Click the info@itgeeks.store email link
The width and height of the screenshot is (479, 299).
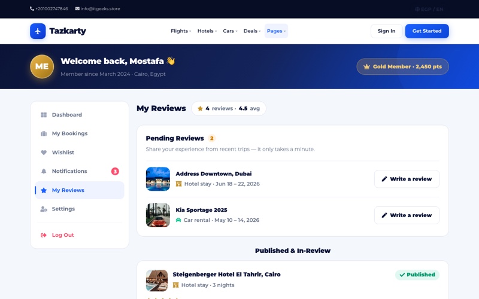(x=100, y=9)
